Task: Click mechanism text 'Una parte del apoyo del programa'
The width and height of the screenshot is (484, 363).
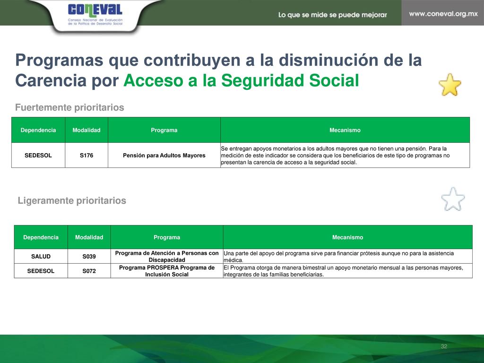Action: tap(265, 253)
